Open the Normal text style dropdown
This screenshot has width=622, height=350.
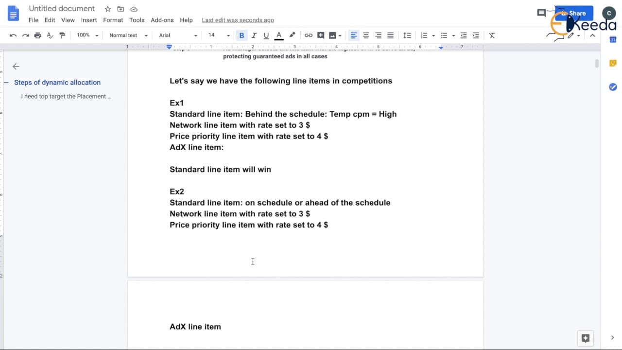[x=128, y=35]
